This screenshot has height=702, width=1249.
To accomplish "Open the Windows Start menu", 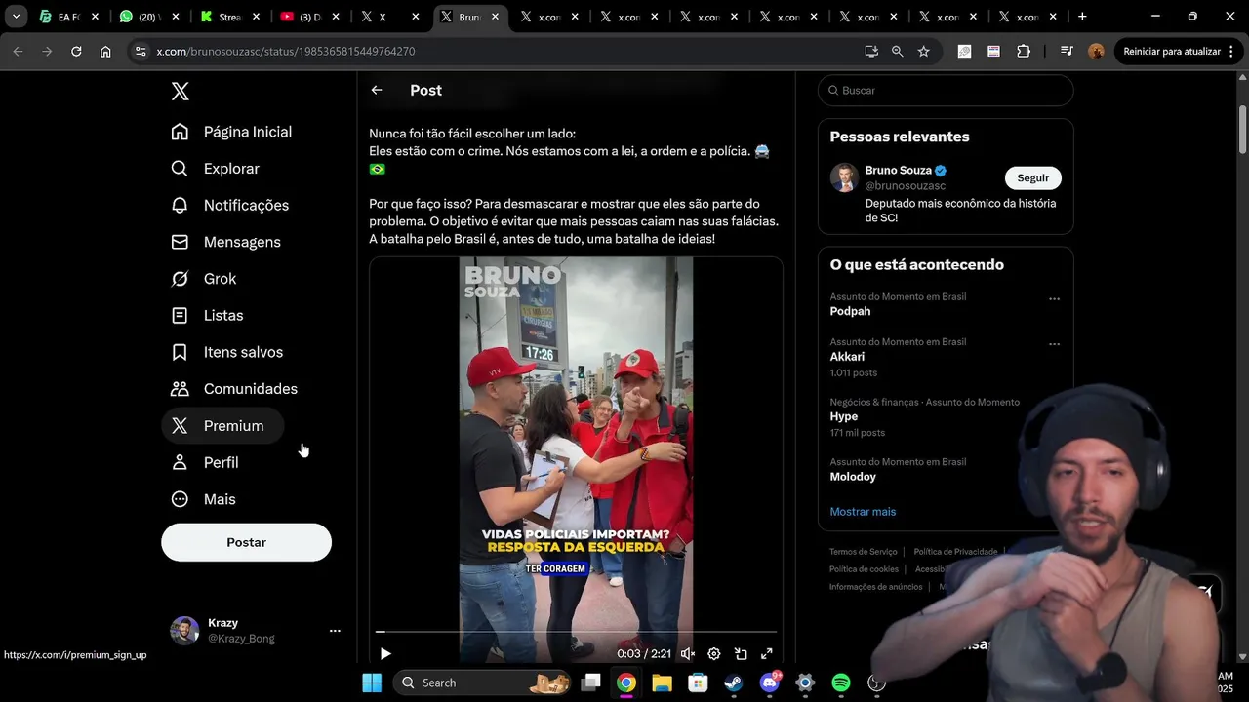I will [x=372, y=682].
